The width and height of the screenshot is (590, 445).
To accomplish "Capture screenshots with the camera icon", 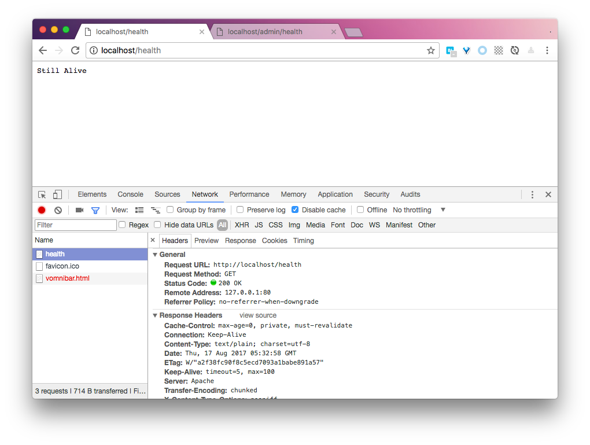I will click(79, 210).
